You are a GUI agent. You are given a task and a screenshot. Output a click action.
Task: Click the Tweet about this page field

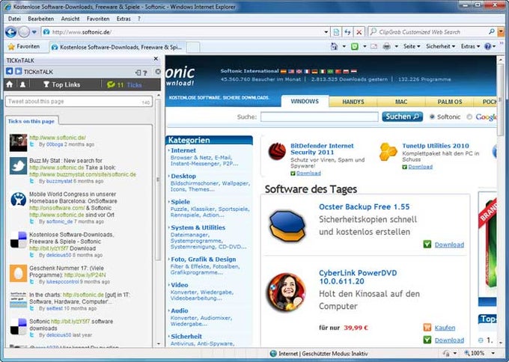pyautogui.click(x=79, y=102)
